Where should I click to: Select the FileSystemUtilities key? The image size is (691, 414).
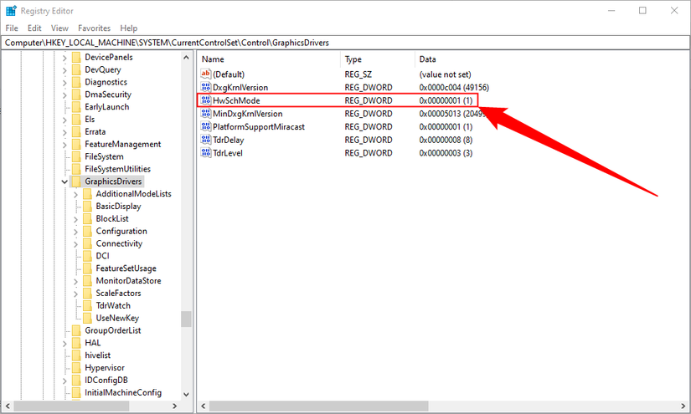(117, 169)
